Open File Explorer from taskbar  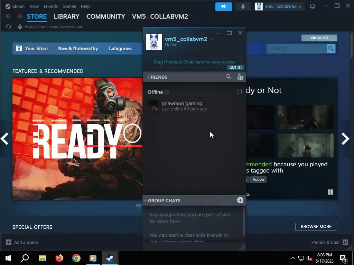pyautogui.click(x=42, y=258)
